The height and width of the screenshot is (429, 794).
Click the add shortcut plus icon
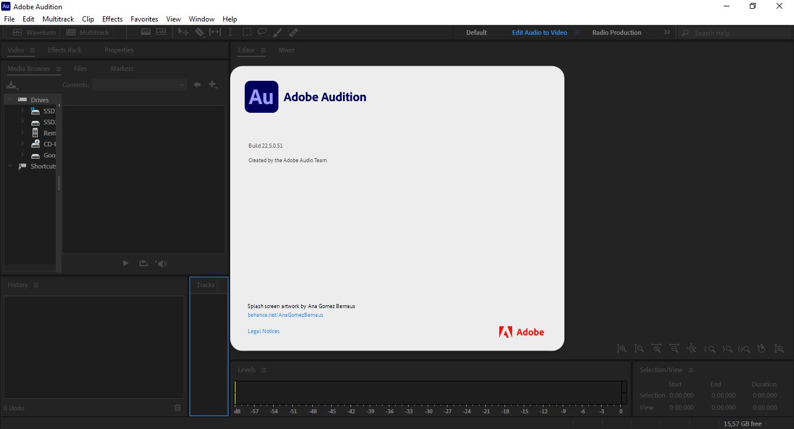tap(213, 85)
